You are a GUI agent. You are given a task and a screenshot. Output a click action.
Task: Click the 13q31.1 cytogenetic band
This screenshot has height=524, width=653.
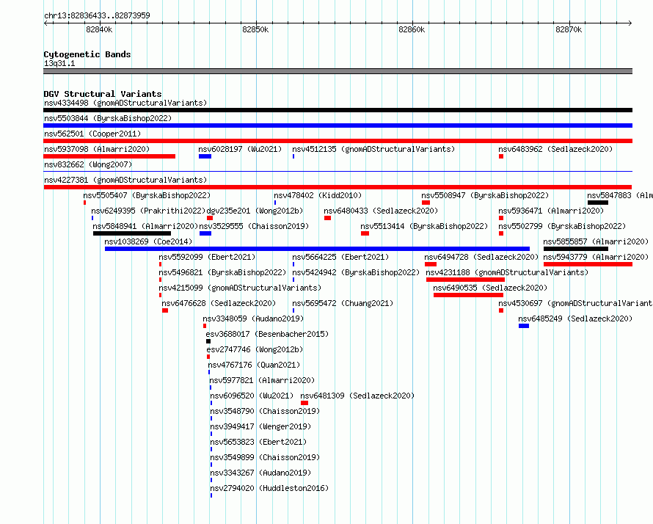(338, 72)
